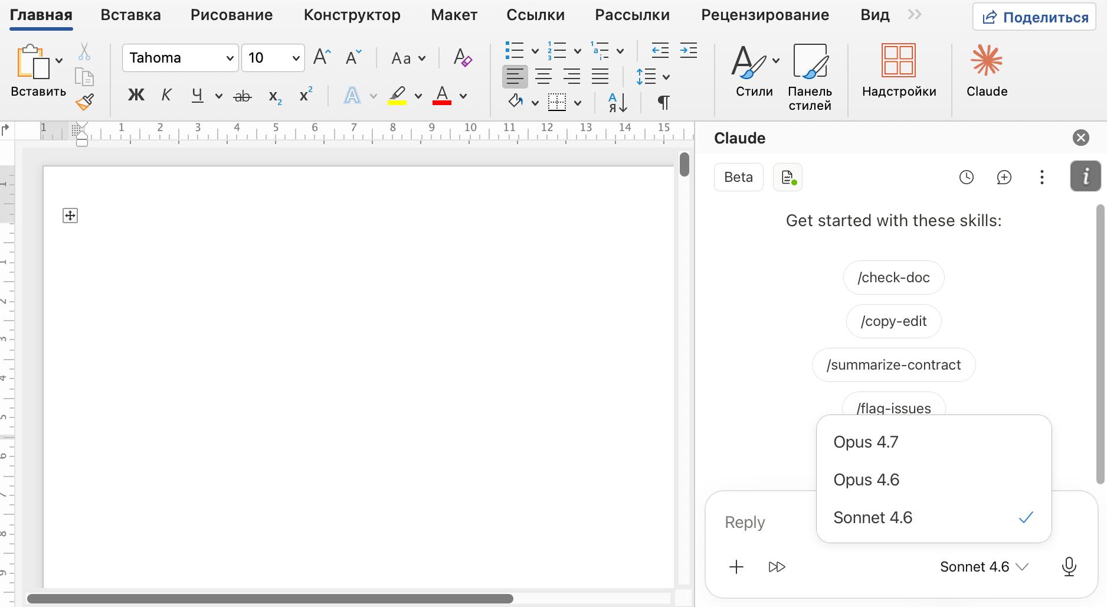Open the Add-ins (Надстройки) gallery
This screenshot has width=1107, height=607.
(x=899, y=70)
